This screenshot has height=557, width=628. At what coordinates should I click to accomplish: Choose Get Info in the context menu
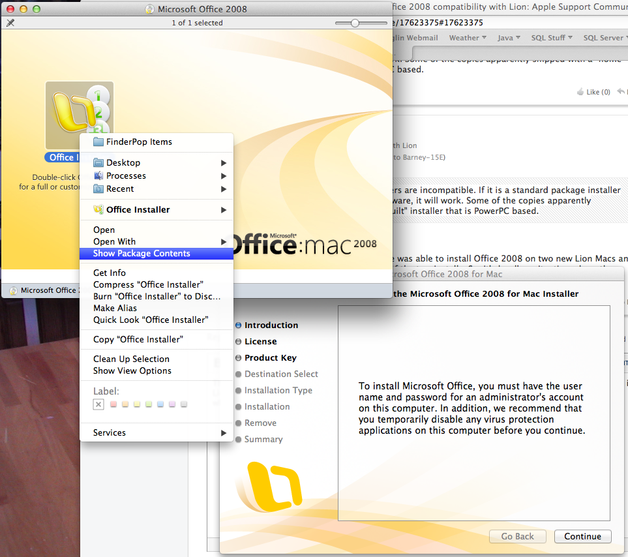(157, 273)
